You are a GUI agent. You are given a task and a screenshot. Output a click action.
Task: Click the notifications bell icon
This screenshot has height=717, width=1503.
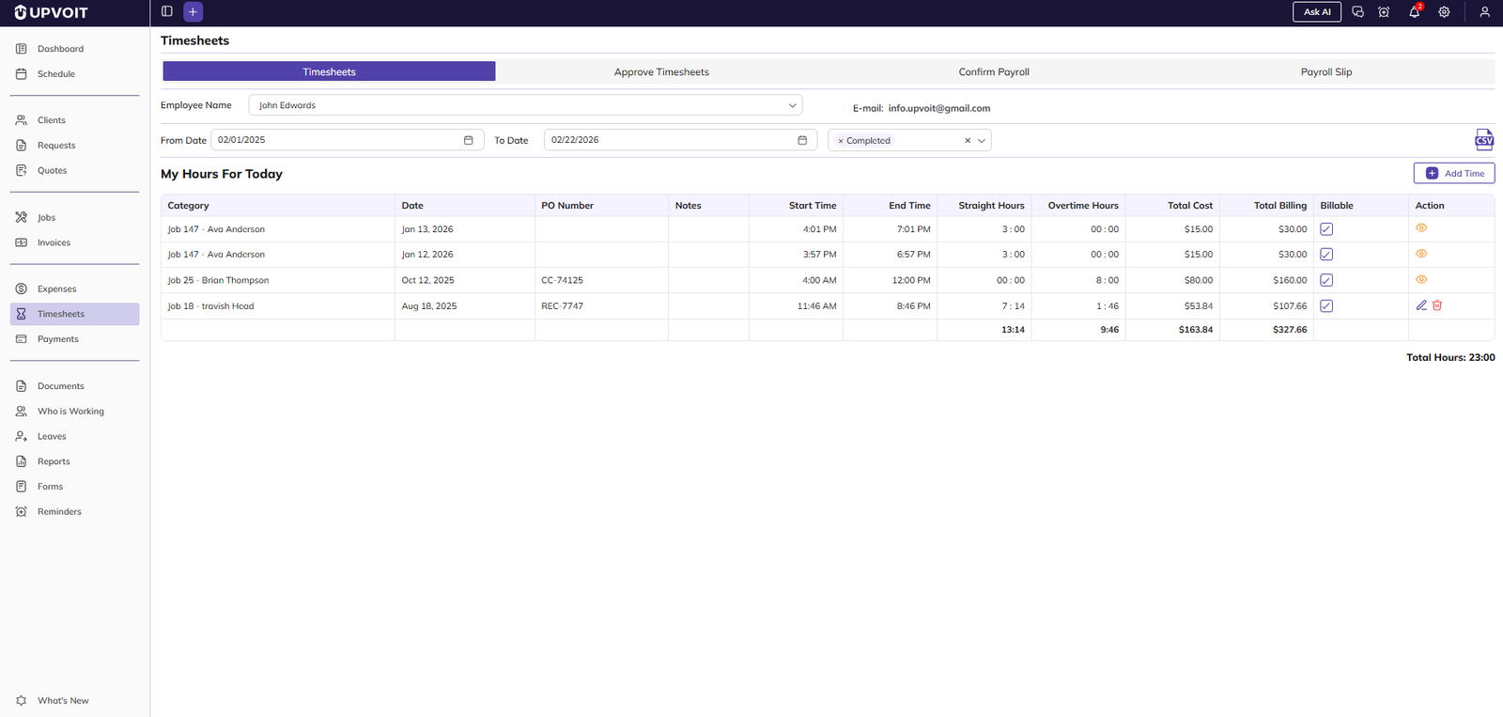coord(1414,12)
